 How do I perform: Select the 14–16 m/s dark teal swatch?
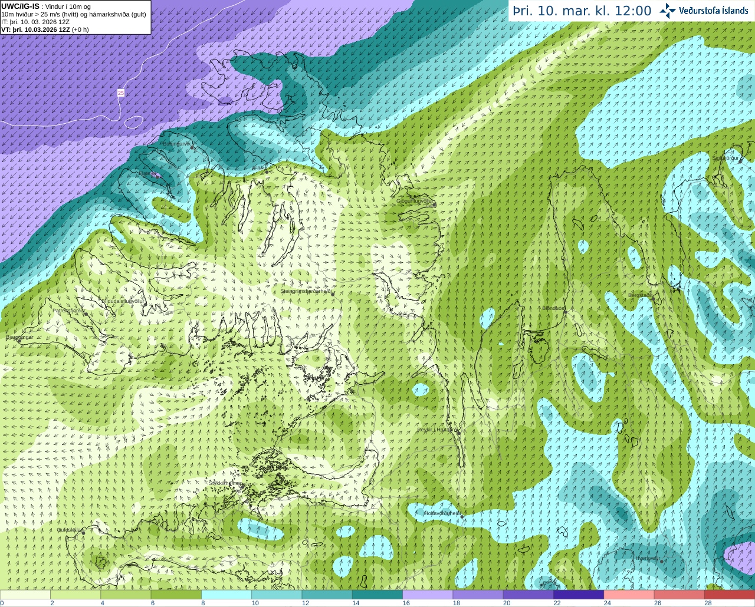point(377,594)
